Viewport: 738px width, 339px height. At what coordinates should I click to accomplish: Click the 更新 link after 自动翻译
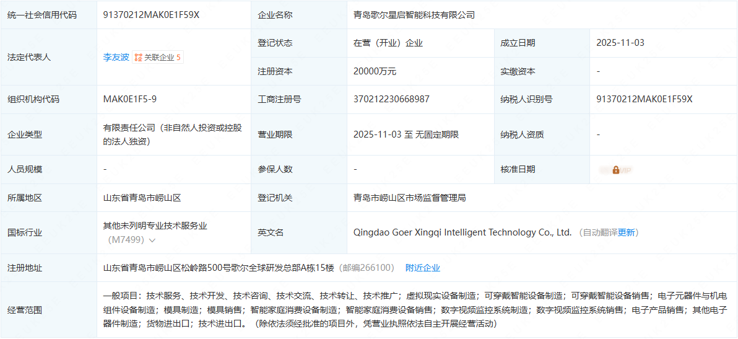click(x=626, y=232)
